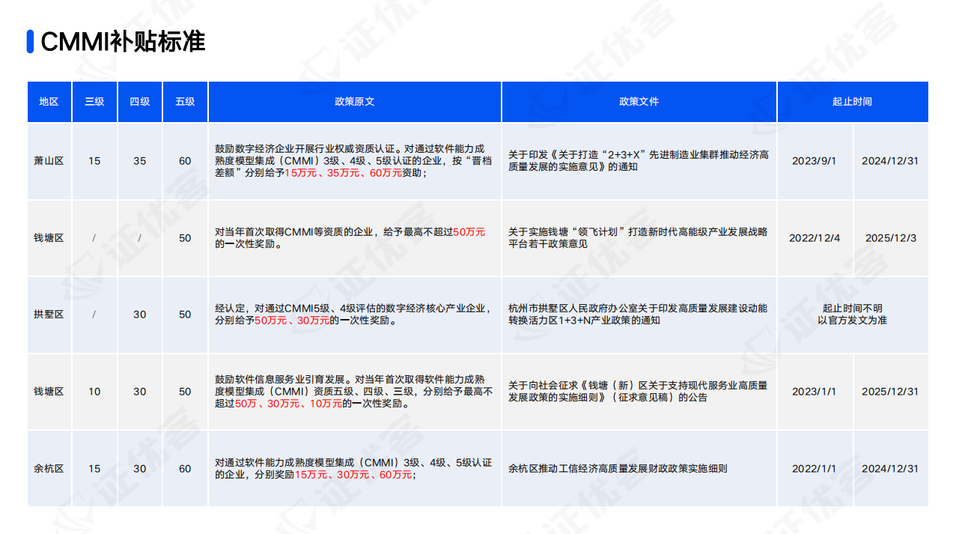Viewport: 953px width, 534px height.
Task: Click the red 50万元、30万元 text in 拱墅区 row
Action: pos(292,321)
